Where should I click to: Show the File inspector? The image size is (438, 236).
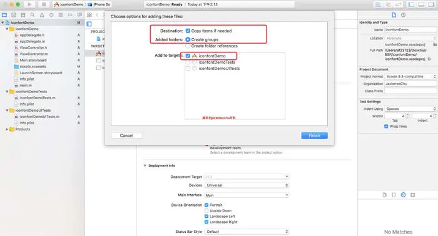point(394,15)
